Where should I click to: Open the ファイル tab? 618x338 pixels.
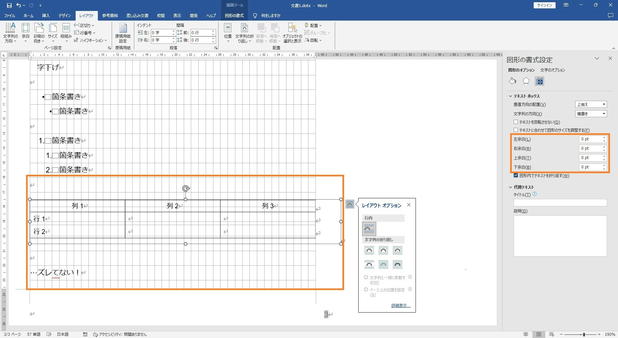[9, 15]
